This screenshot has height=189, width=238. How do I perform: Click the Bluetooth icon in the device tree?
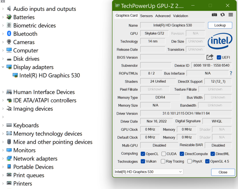(x=9, y=34)
